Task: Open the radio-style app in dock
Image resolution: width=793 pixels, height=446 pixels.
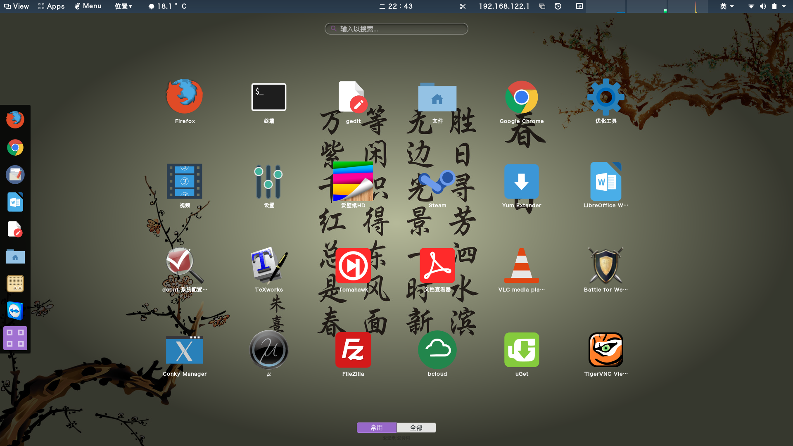Action: click(x=15, y=284)
